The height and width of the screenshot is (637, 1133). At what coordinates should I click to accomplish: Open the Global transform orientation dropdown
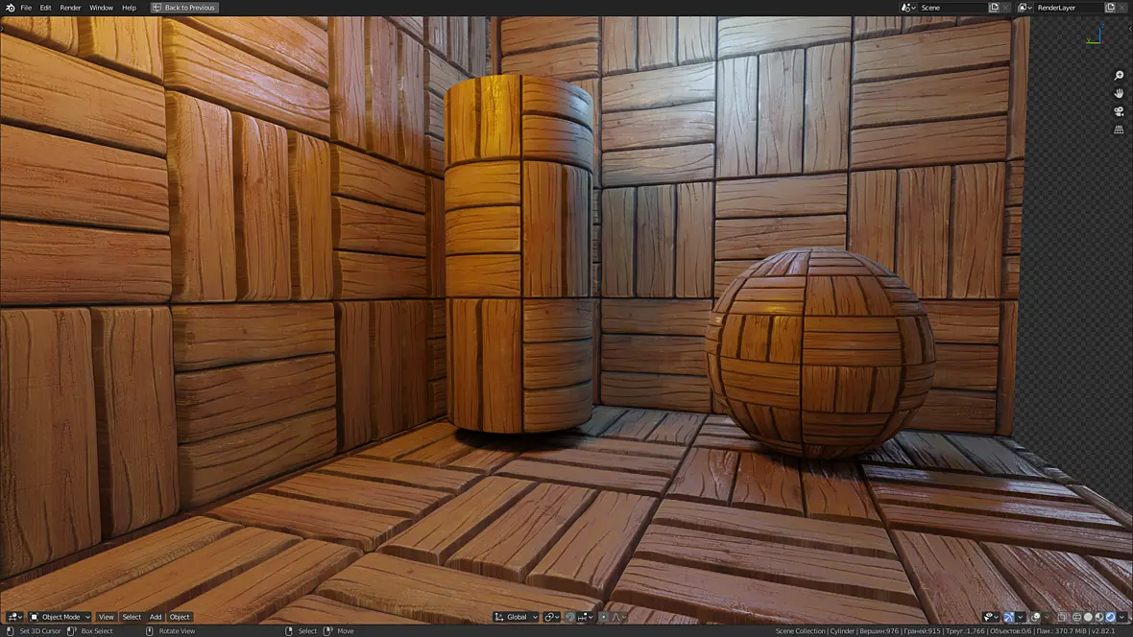point(516,617)
